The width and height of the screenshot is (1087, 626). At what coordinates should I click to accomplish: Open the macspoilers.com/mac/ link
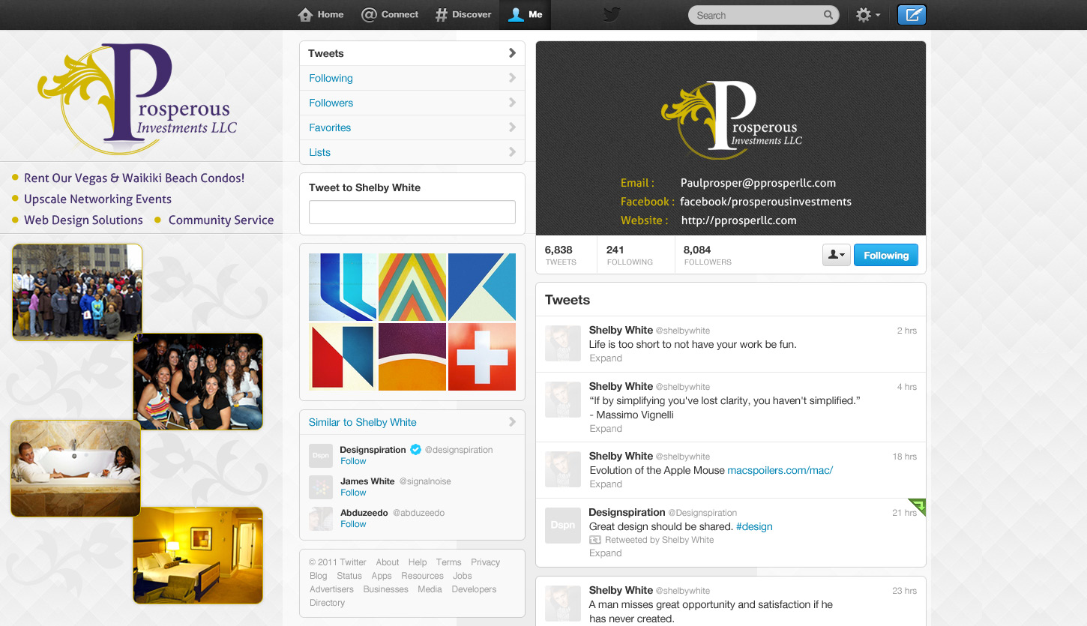coord(780,470)
